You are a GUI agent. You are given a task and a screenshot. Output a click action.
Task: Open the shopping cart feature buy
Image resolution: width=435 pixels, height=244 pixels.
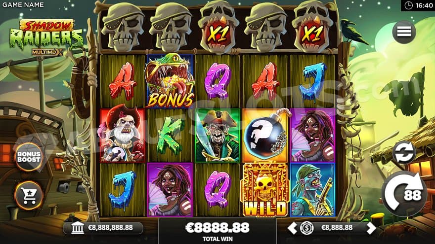pyautogui.click(x=29, y=196)
